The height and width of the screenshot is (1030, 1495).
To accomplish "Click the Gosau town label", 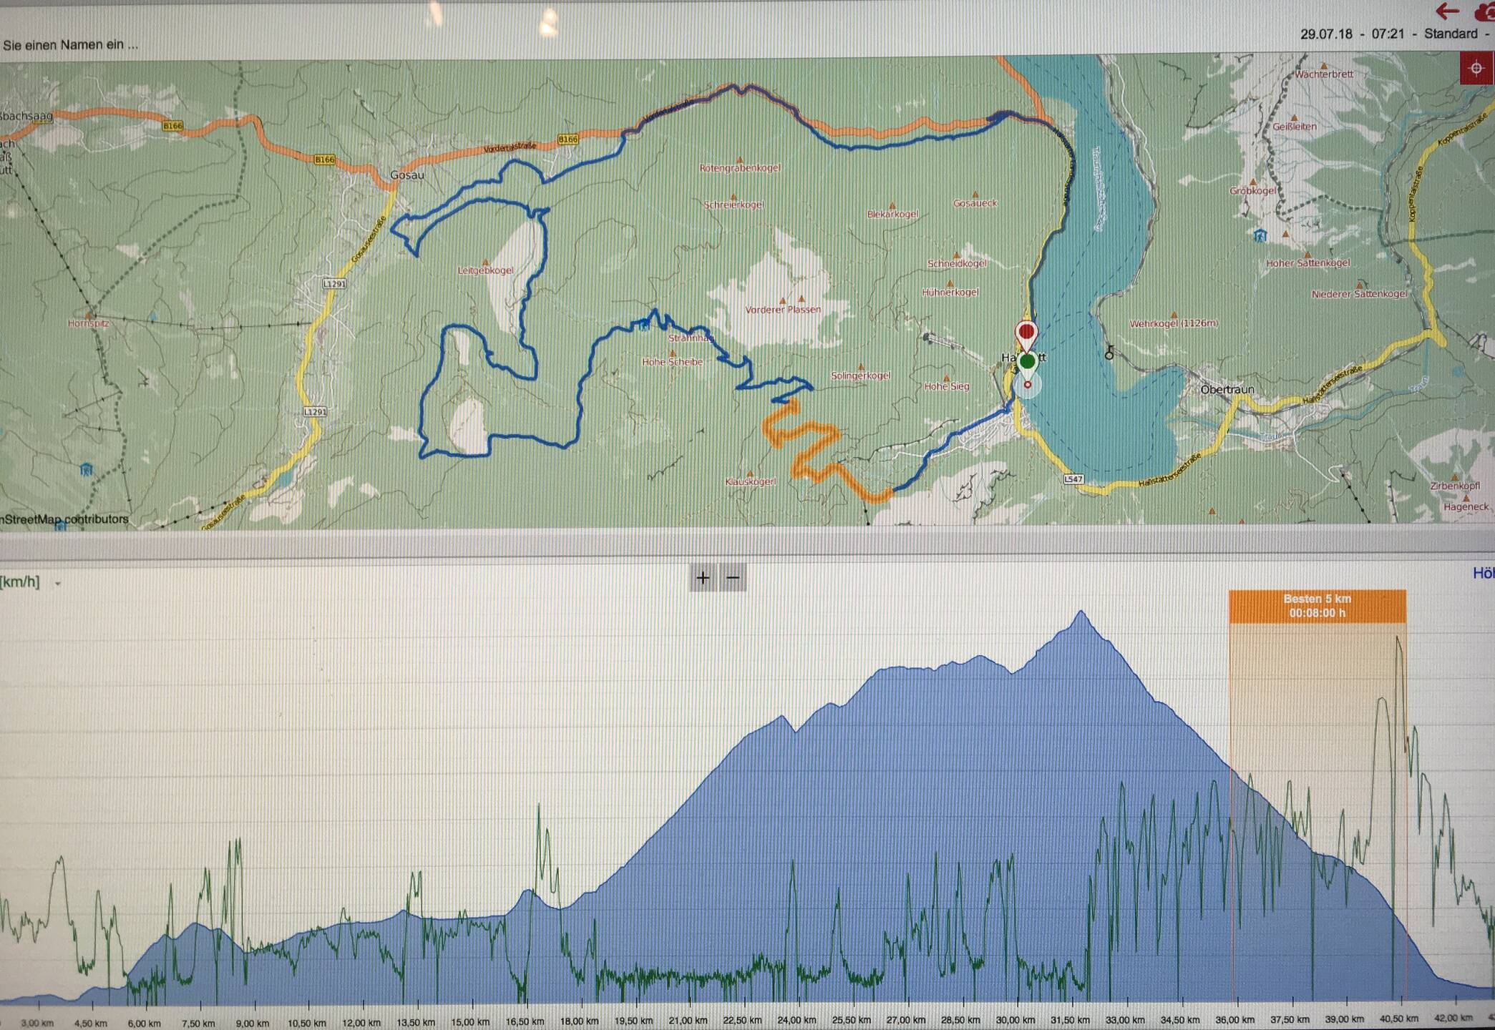I will coord(406,175).
